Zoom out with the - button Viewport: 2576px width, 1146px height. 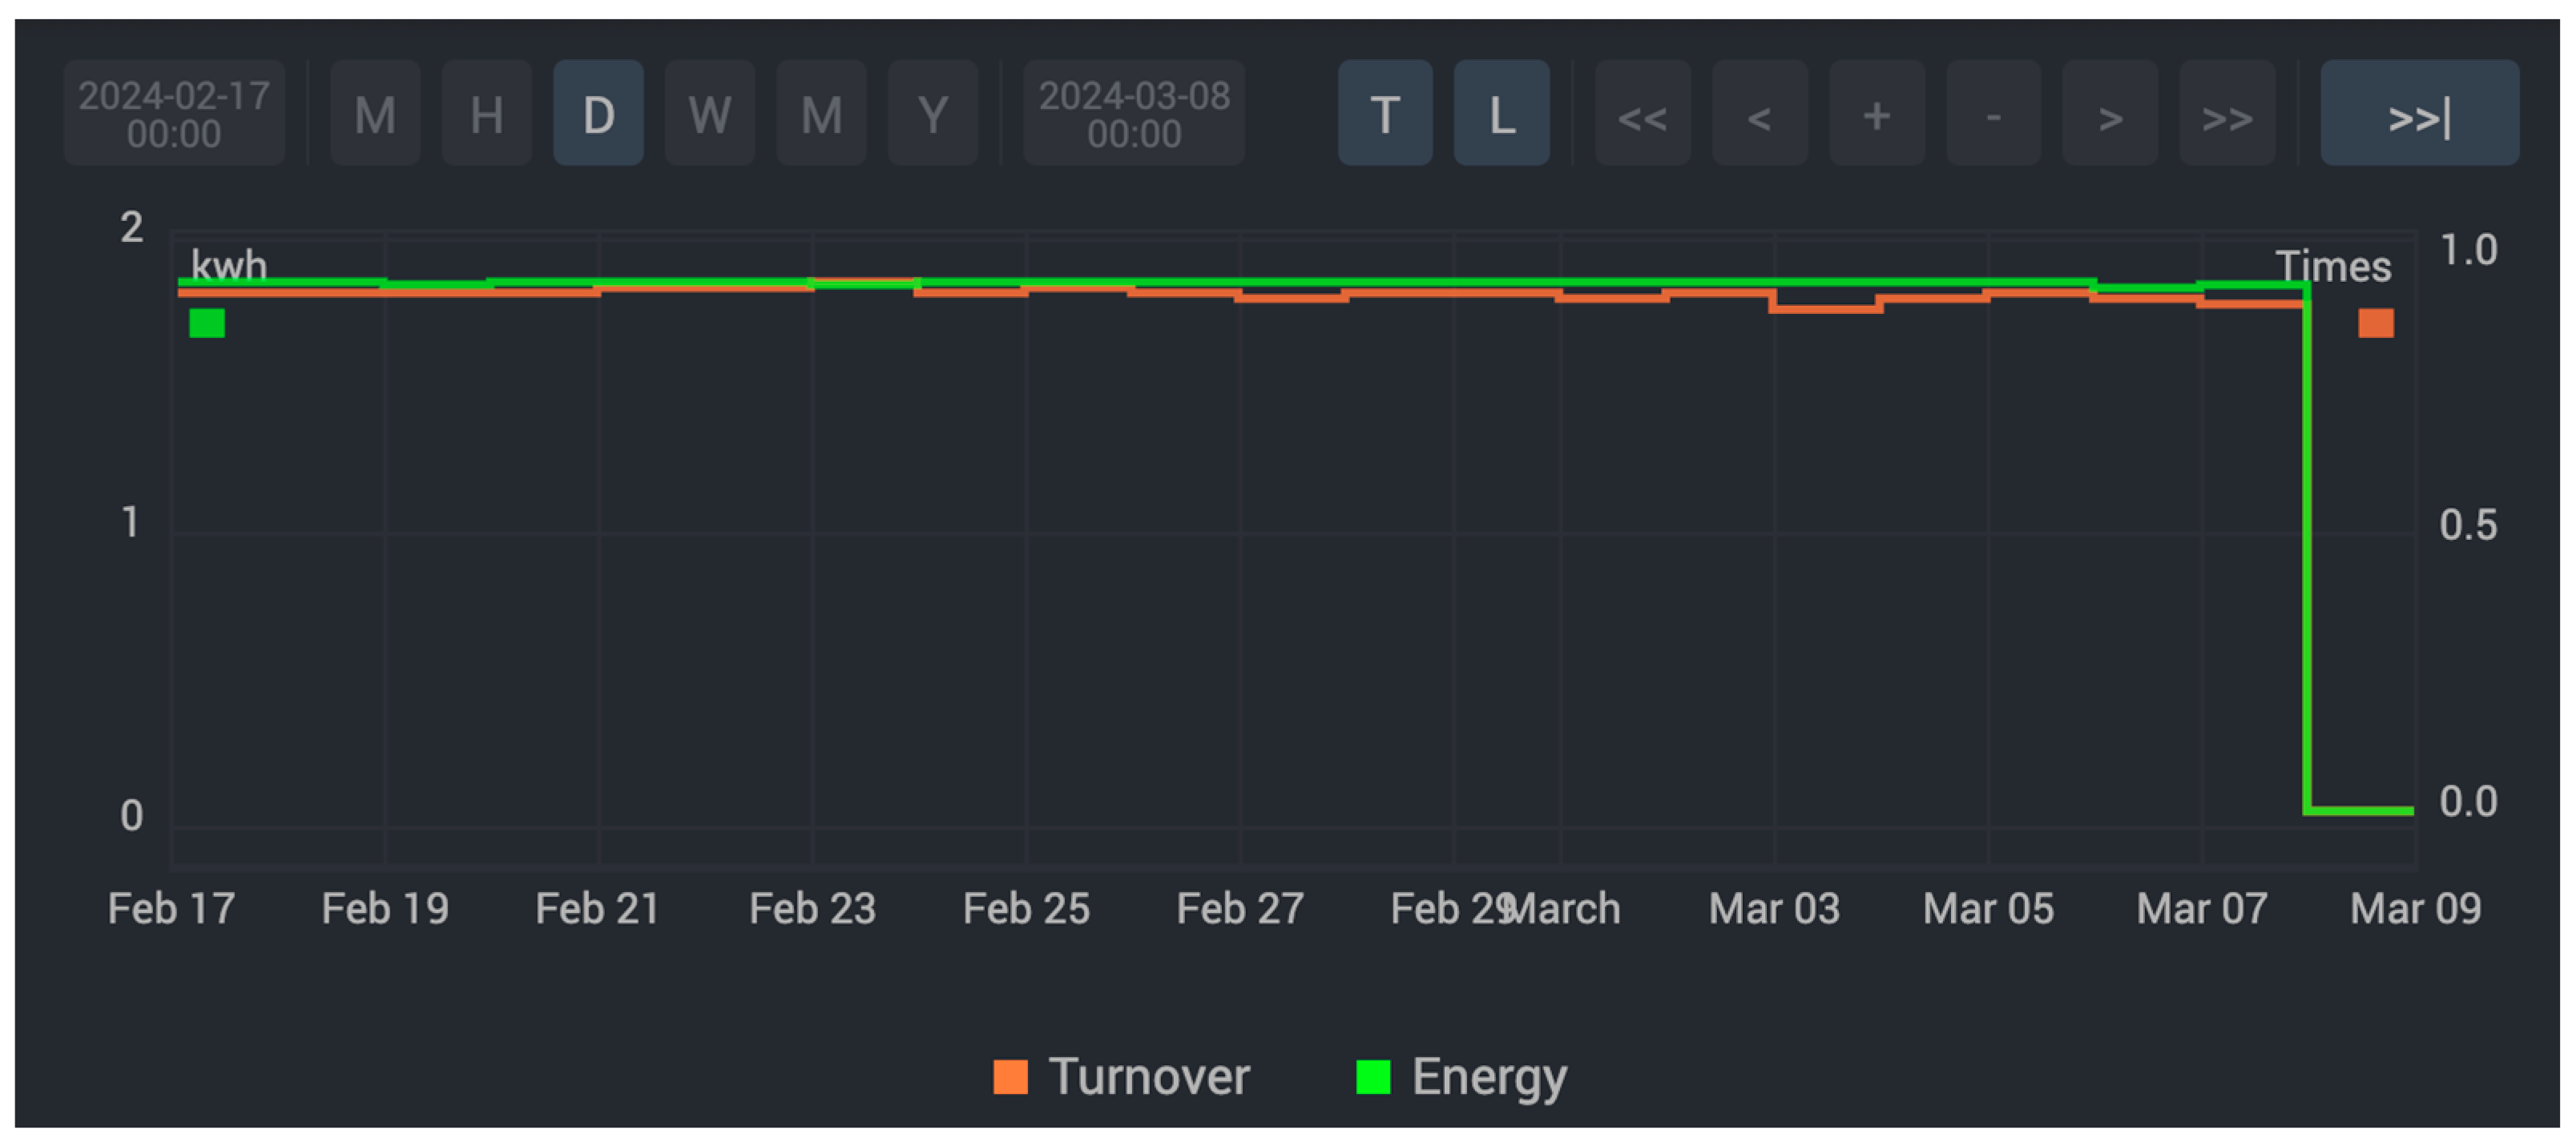click(1993, 114)
